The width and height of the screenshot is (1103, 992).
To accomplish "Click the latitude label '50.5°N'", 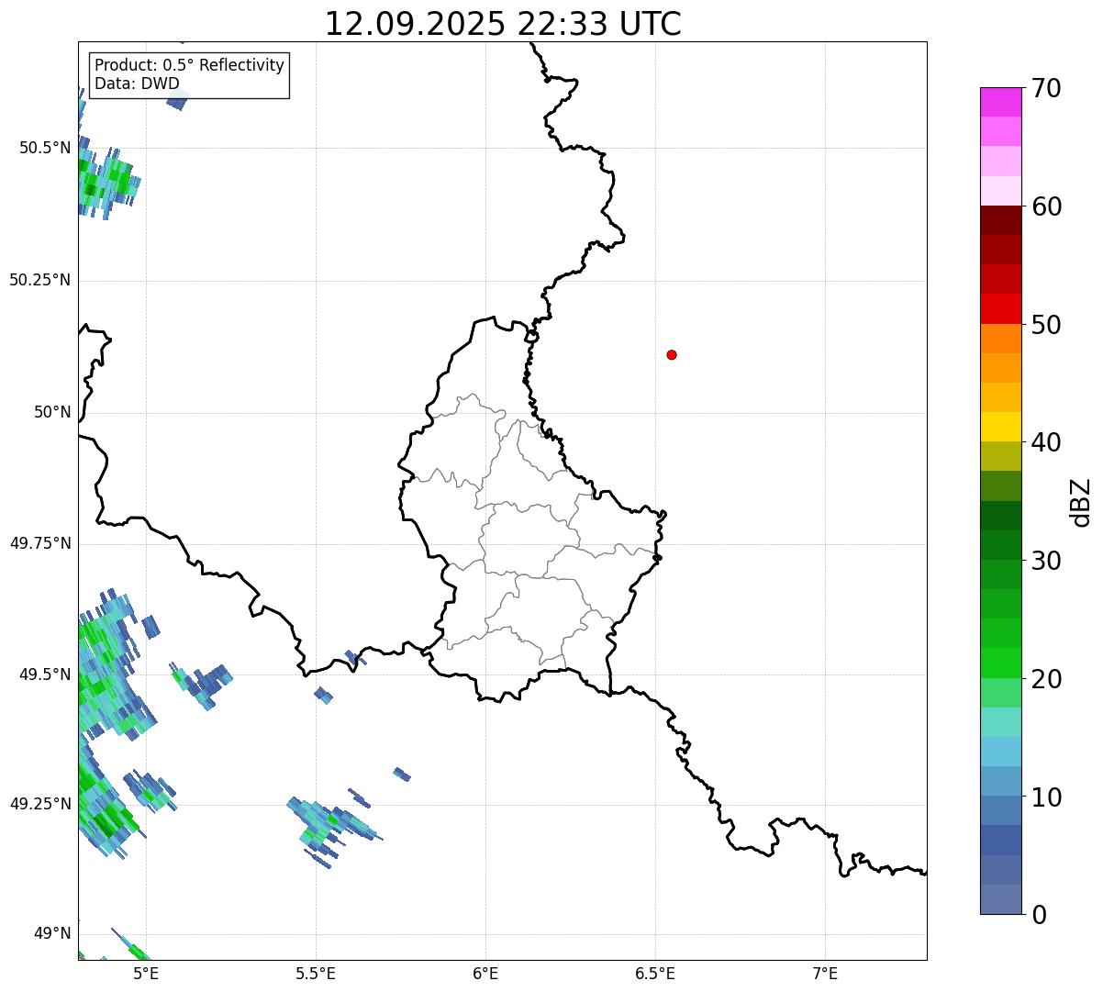I will coord(45,148).
